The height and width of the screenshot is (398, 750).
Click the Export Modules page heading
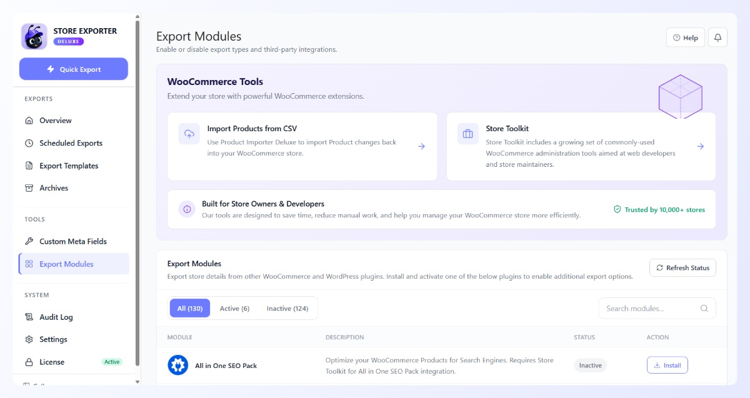[199, 36]
